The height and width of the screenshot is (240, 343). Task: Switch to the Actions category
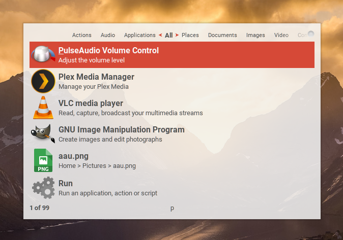[82, 35]
